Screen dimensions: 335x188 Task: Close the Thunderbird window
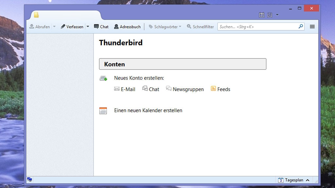pyautogui.click(x=311, y=8)
